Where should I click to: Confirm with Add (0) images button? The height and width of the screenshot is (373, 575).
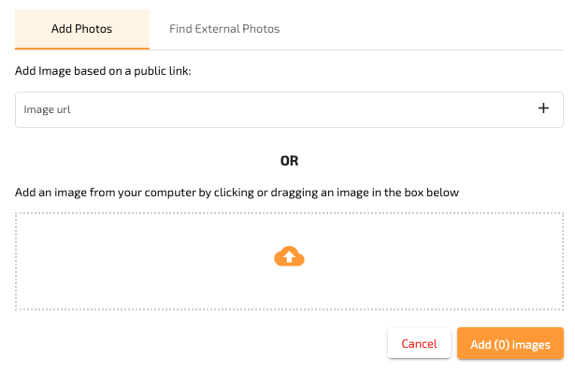[x=510, y=344]
